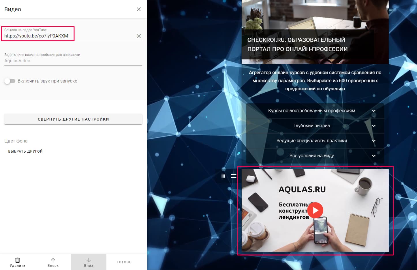Play the AQULAS.RU video

pos(315,210)
